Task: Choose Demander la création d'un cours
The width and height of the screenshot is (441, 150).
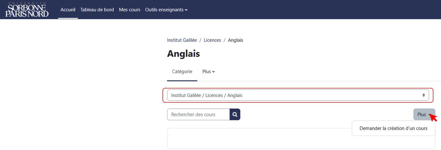Action: coord(393,128)
